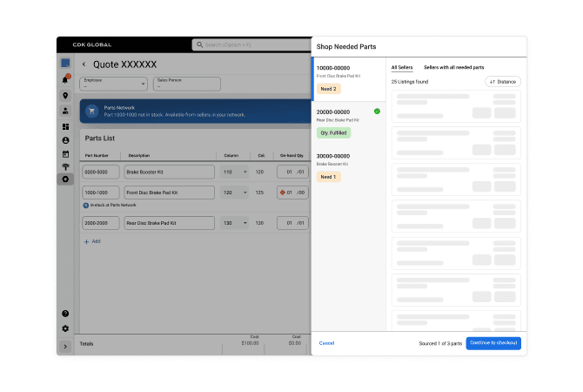Image resolution: width=583 pixels, height=392 pixels.
Task: Click part number field 1000-1000
Action: pos(101,193)
